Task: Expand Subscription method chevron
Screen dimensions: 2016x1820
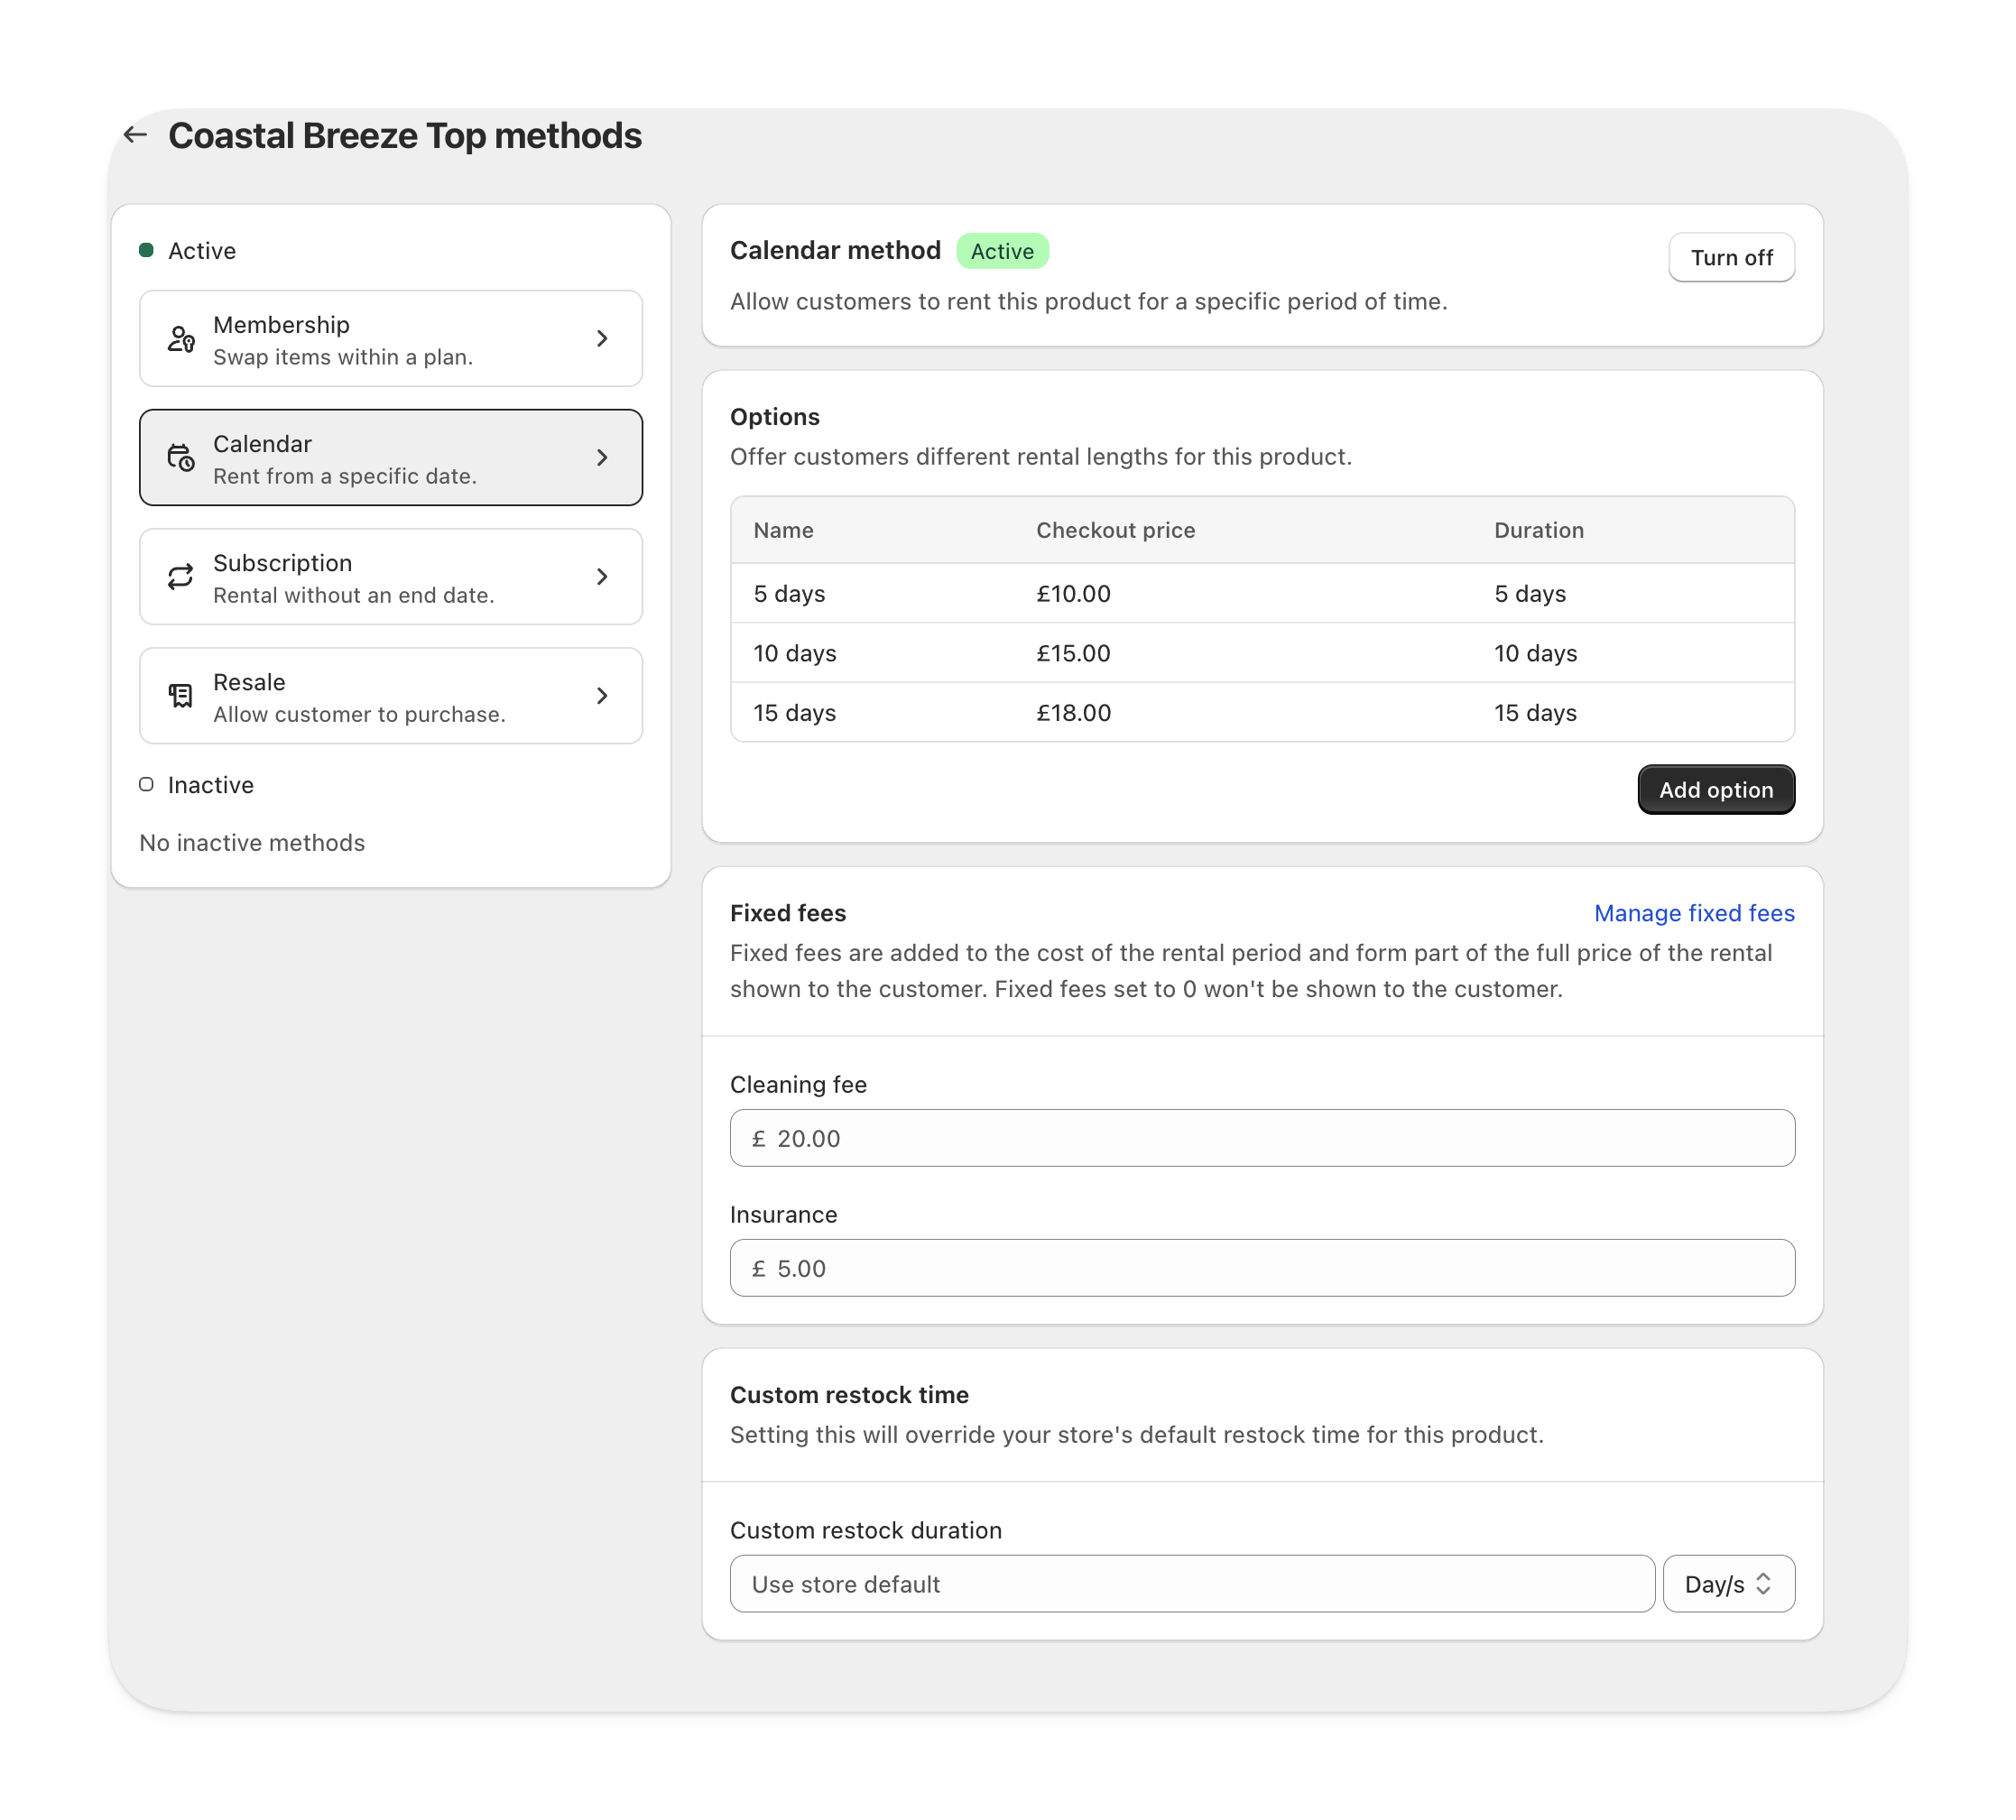Action: (x=602, y=577)
